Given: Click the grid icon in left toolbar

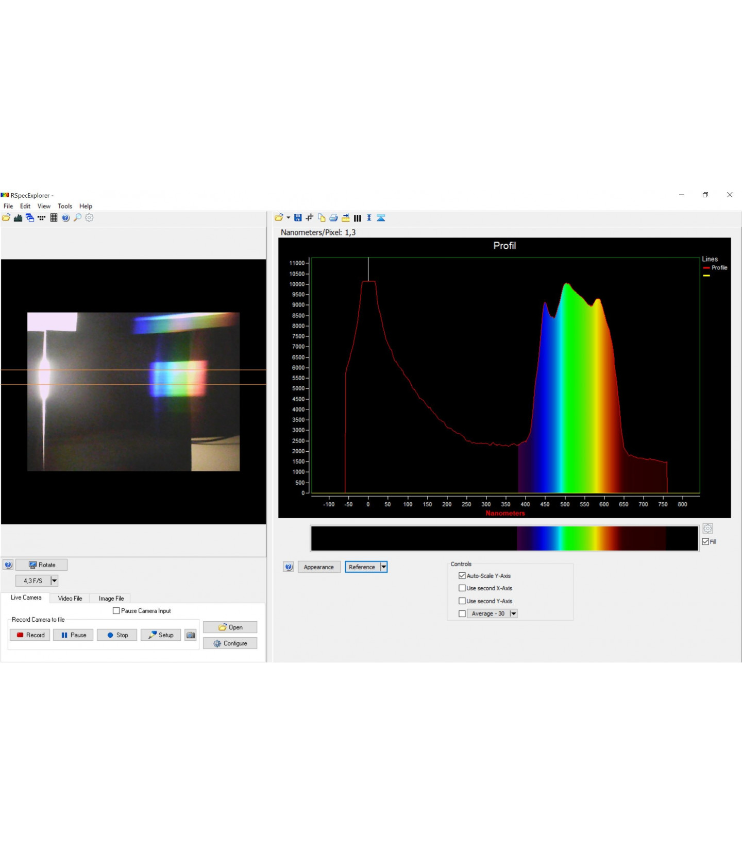Looking at the screenshot, I should (x=54, y=218).
